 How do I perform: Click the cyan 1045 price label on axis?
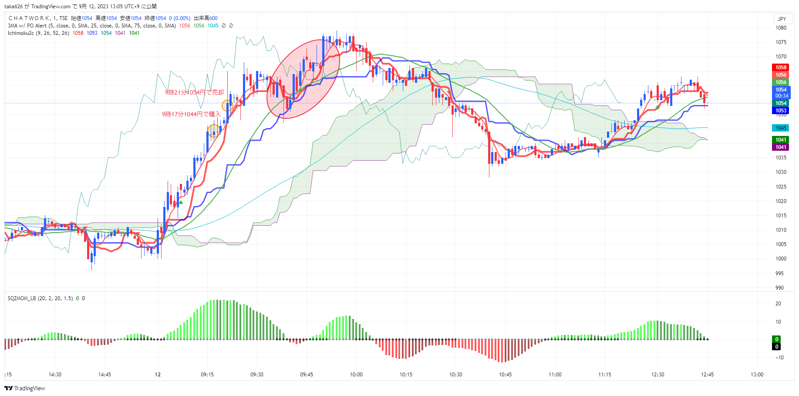click(x=781, y=128)
